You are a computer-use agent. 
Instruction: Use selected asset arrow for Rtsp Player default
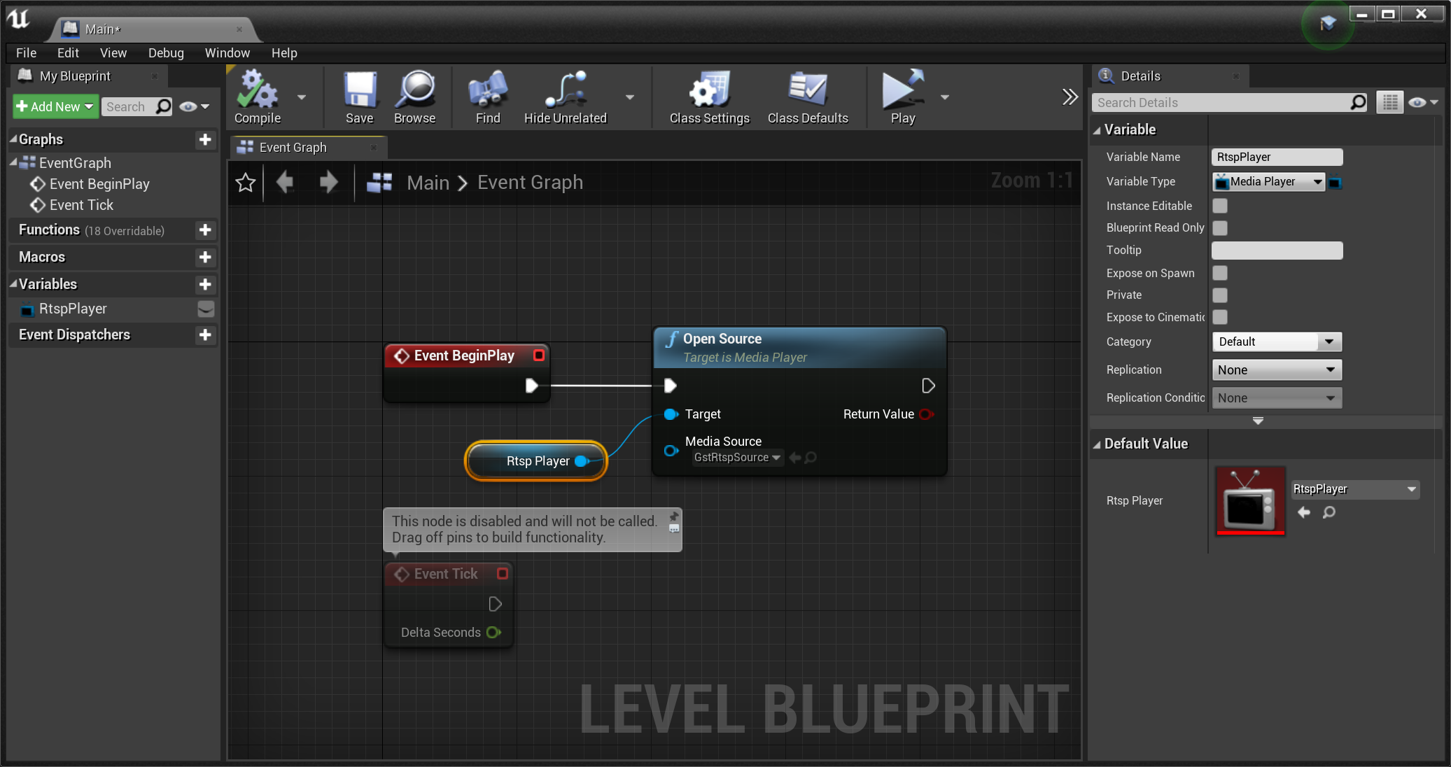click(1304, 512)
